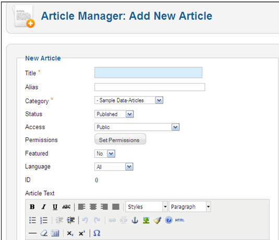Apply Underline formatting in editor toolbar
Screen dimensions: 279x240
55,207
